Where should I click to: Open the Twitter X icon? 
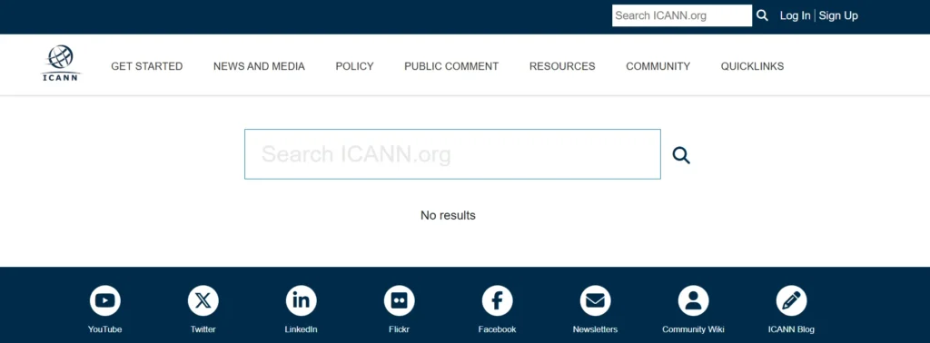coord(203,301)
